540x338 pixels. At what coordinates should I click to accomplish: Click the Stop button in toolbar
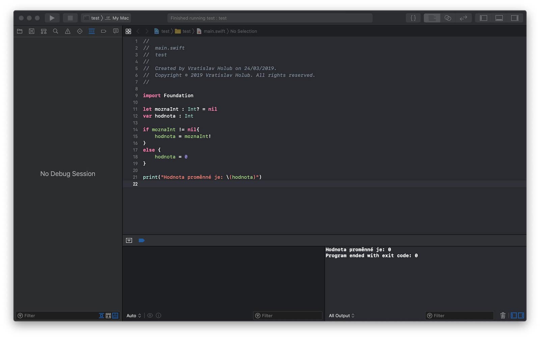[70, 18]
